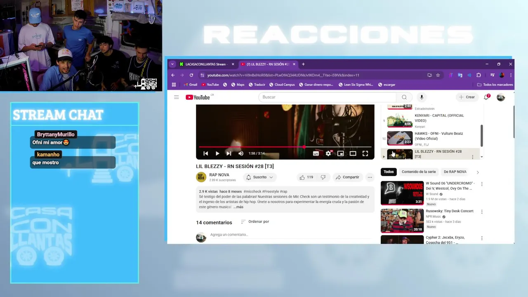
Task: Open the RAP NOVA channel avatar
Action: (x=201, y=177)
